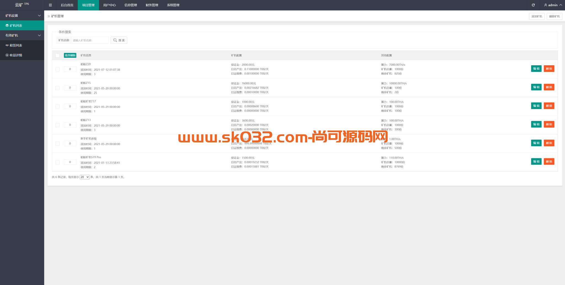
Task: Open 用户中心 menu
Action: pyautogui.click(x=110, y=5)
